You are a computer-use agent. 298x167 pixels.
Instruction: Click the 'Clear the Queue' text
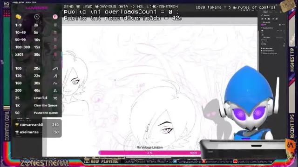tap(46, 105)
